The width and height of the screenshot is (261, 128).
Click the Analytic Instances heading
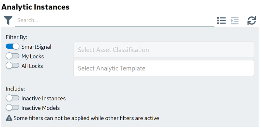(35, 7)
